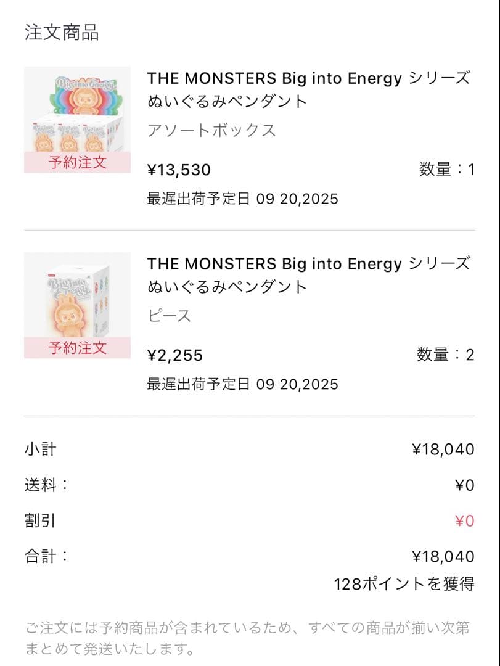Image resolution: width=500 pixels, height=666 pixels.
Task: Click the 小計 amount ¥18,040
Action: (443, 450)
